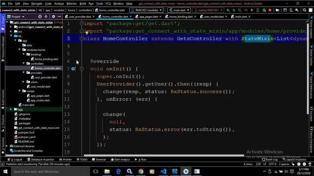Fold the onInit method at line 7
The height and width of the screenshot is (176, 314).
pyautogui.click(x=82, y=69)
